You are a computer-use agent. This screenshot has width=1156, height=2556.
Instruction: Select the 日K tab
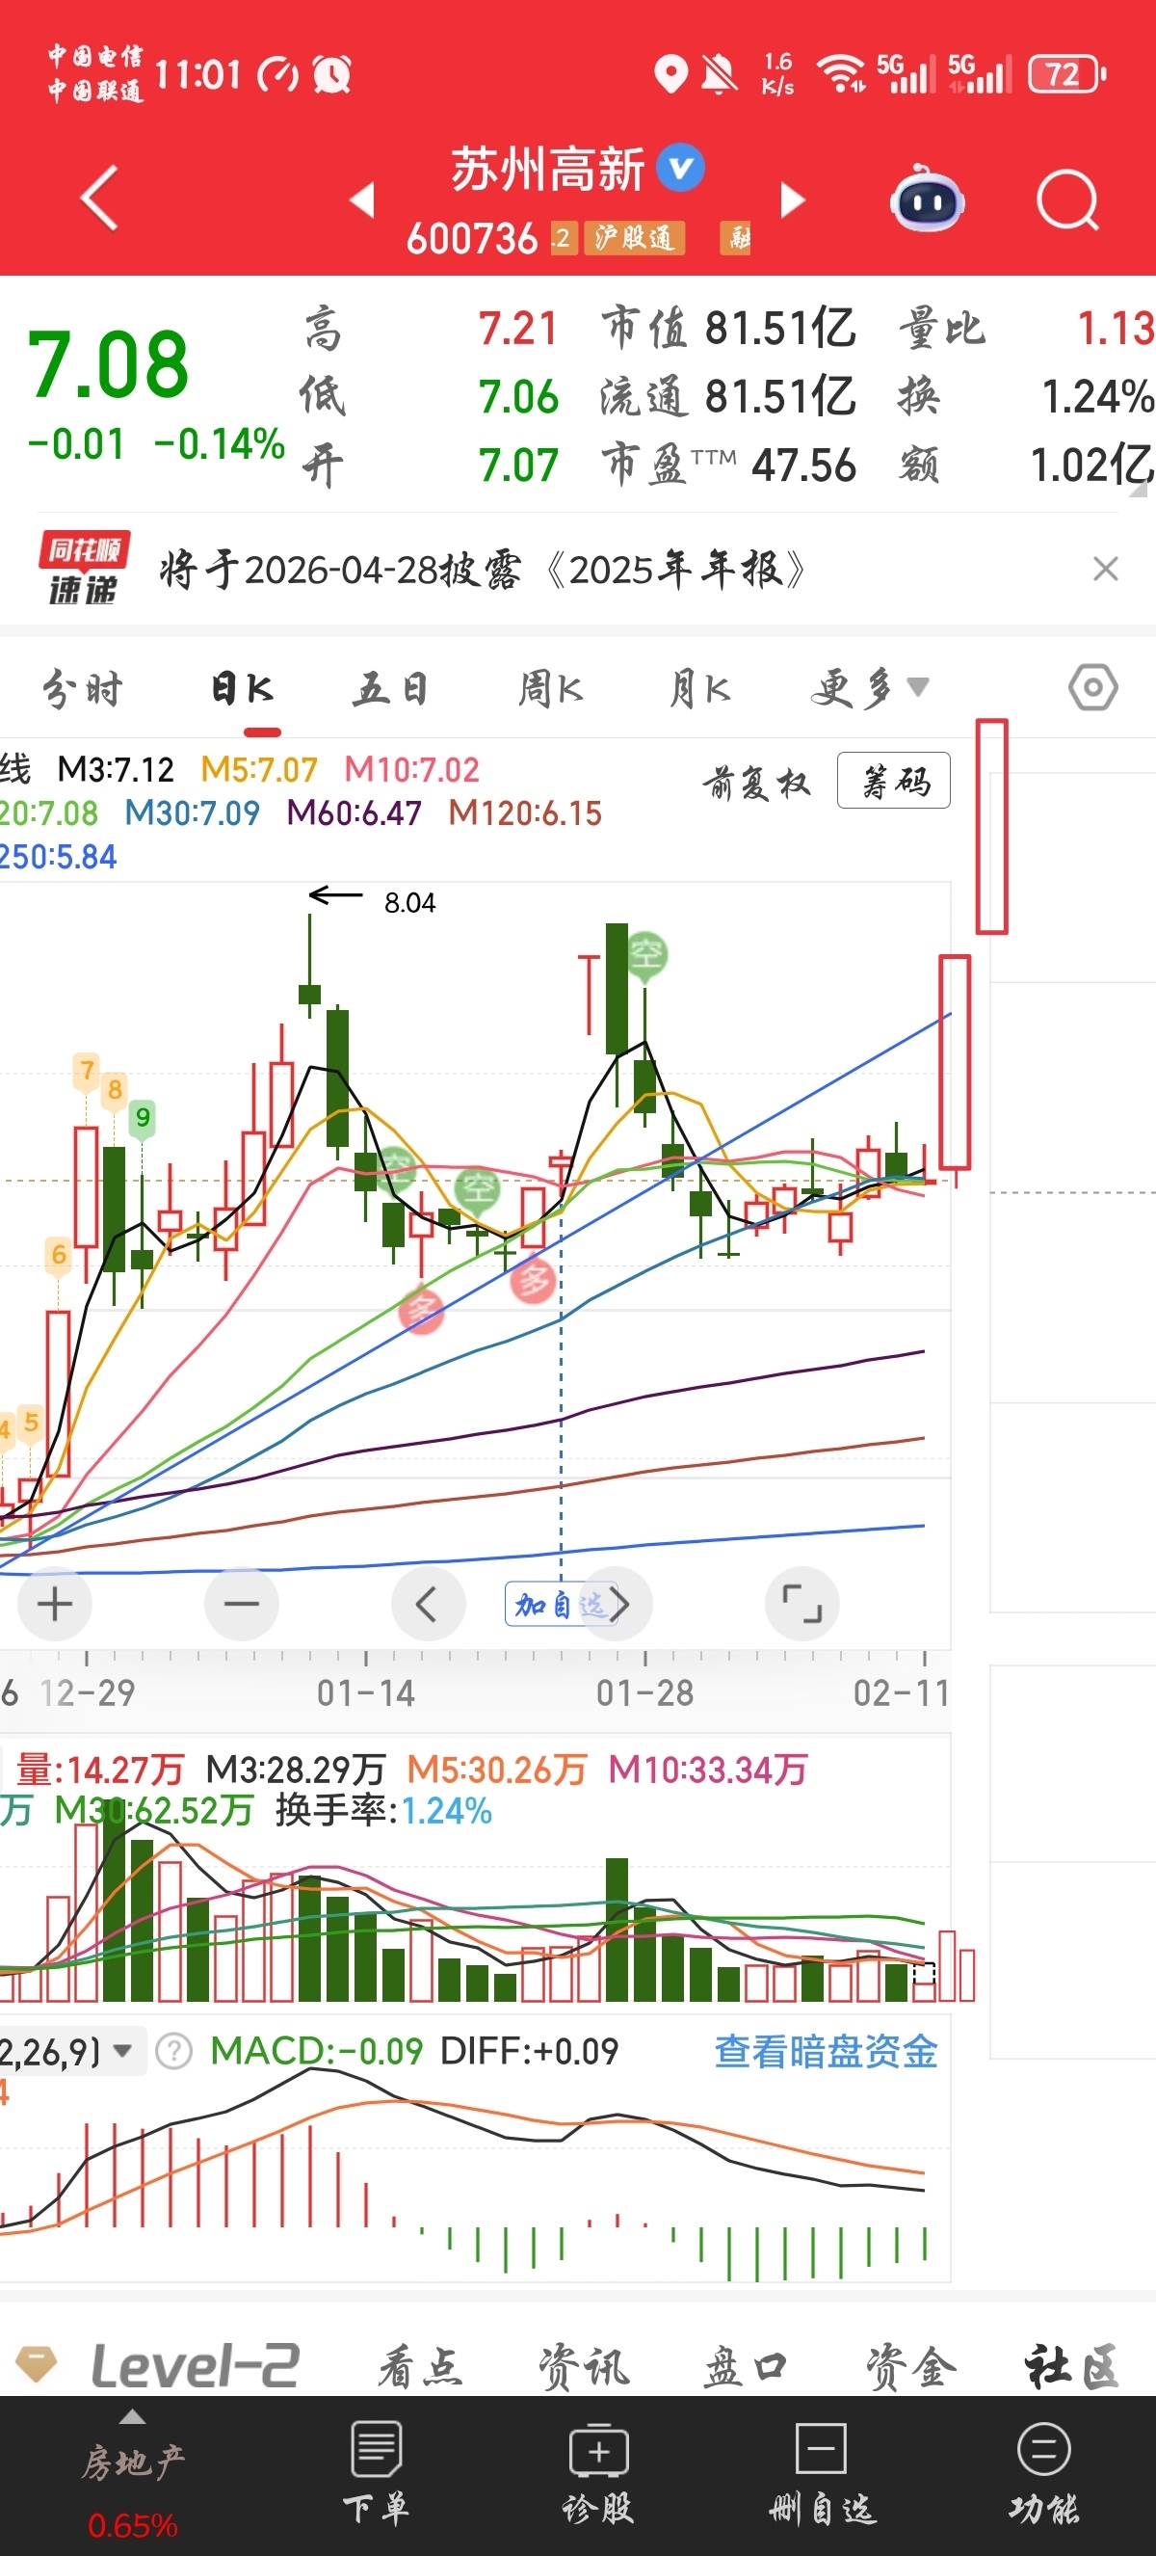[242, 687]
